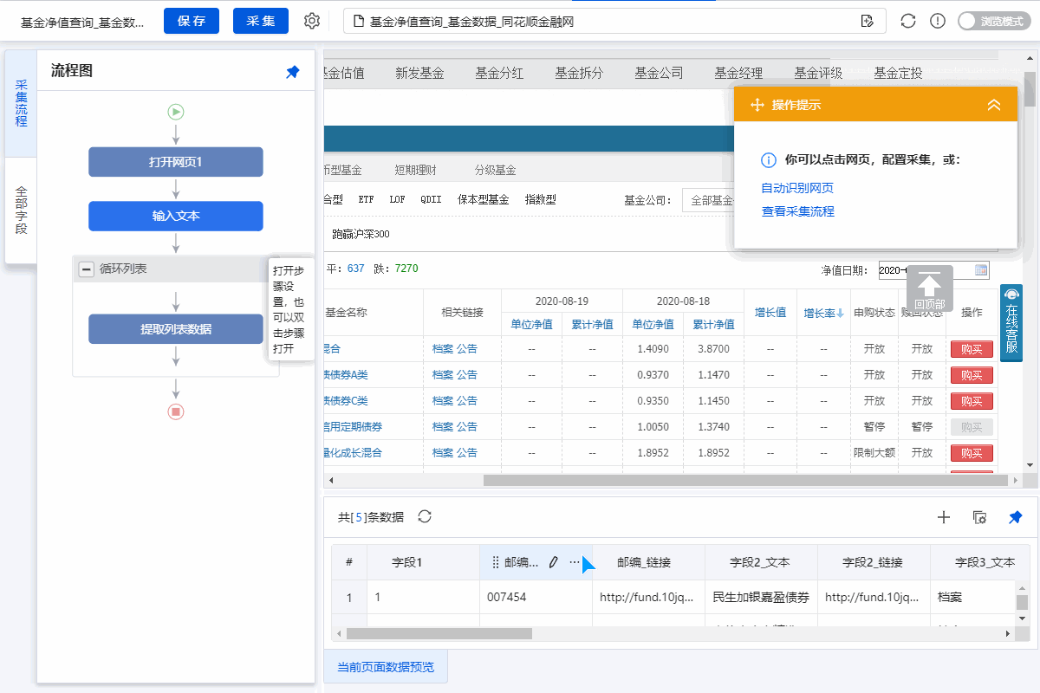Screen dimensions: 1040x693
Task: Open the 基金评级 navigation tab
Action: 817,73
